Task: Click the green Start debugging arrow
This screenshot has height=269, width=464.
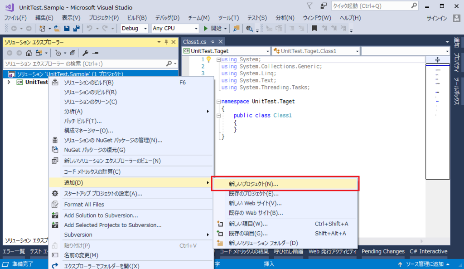Action: point(206,29)
